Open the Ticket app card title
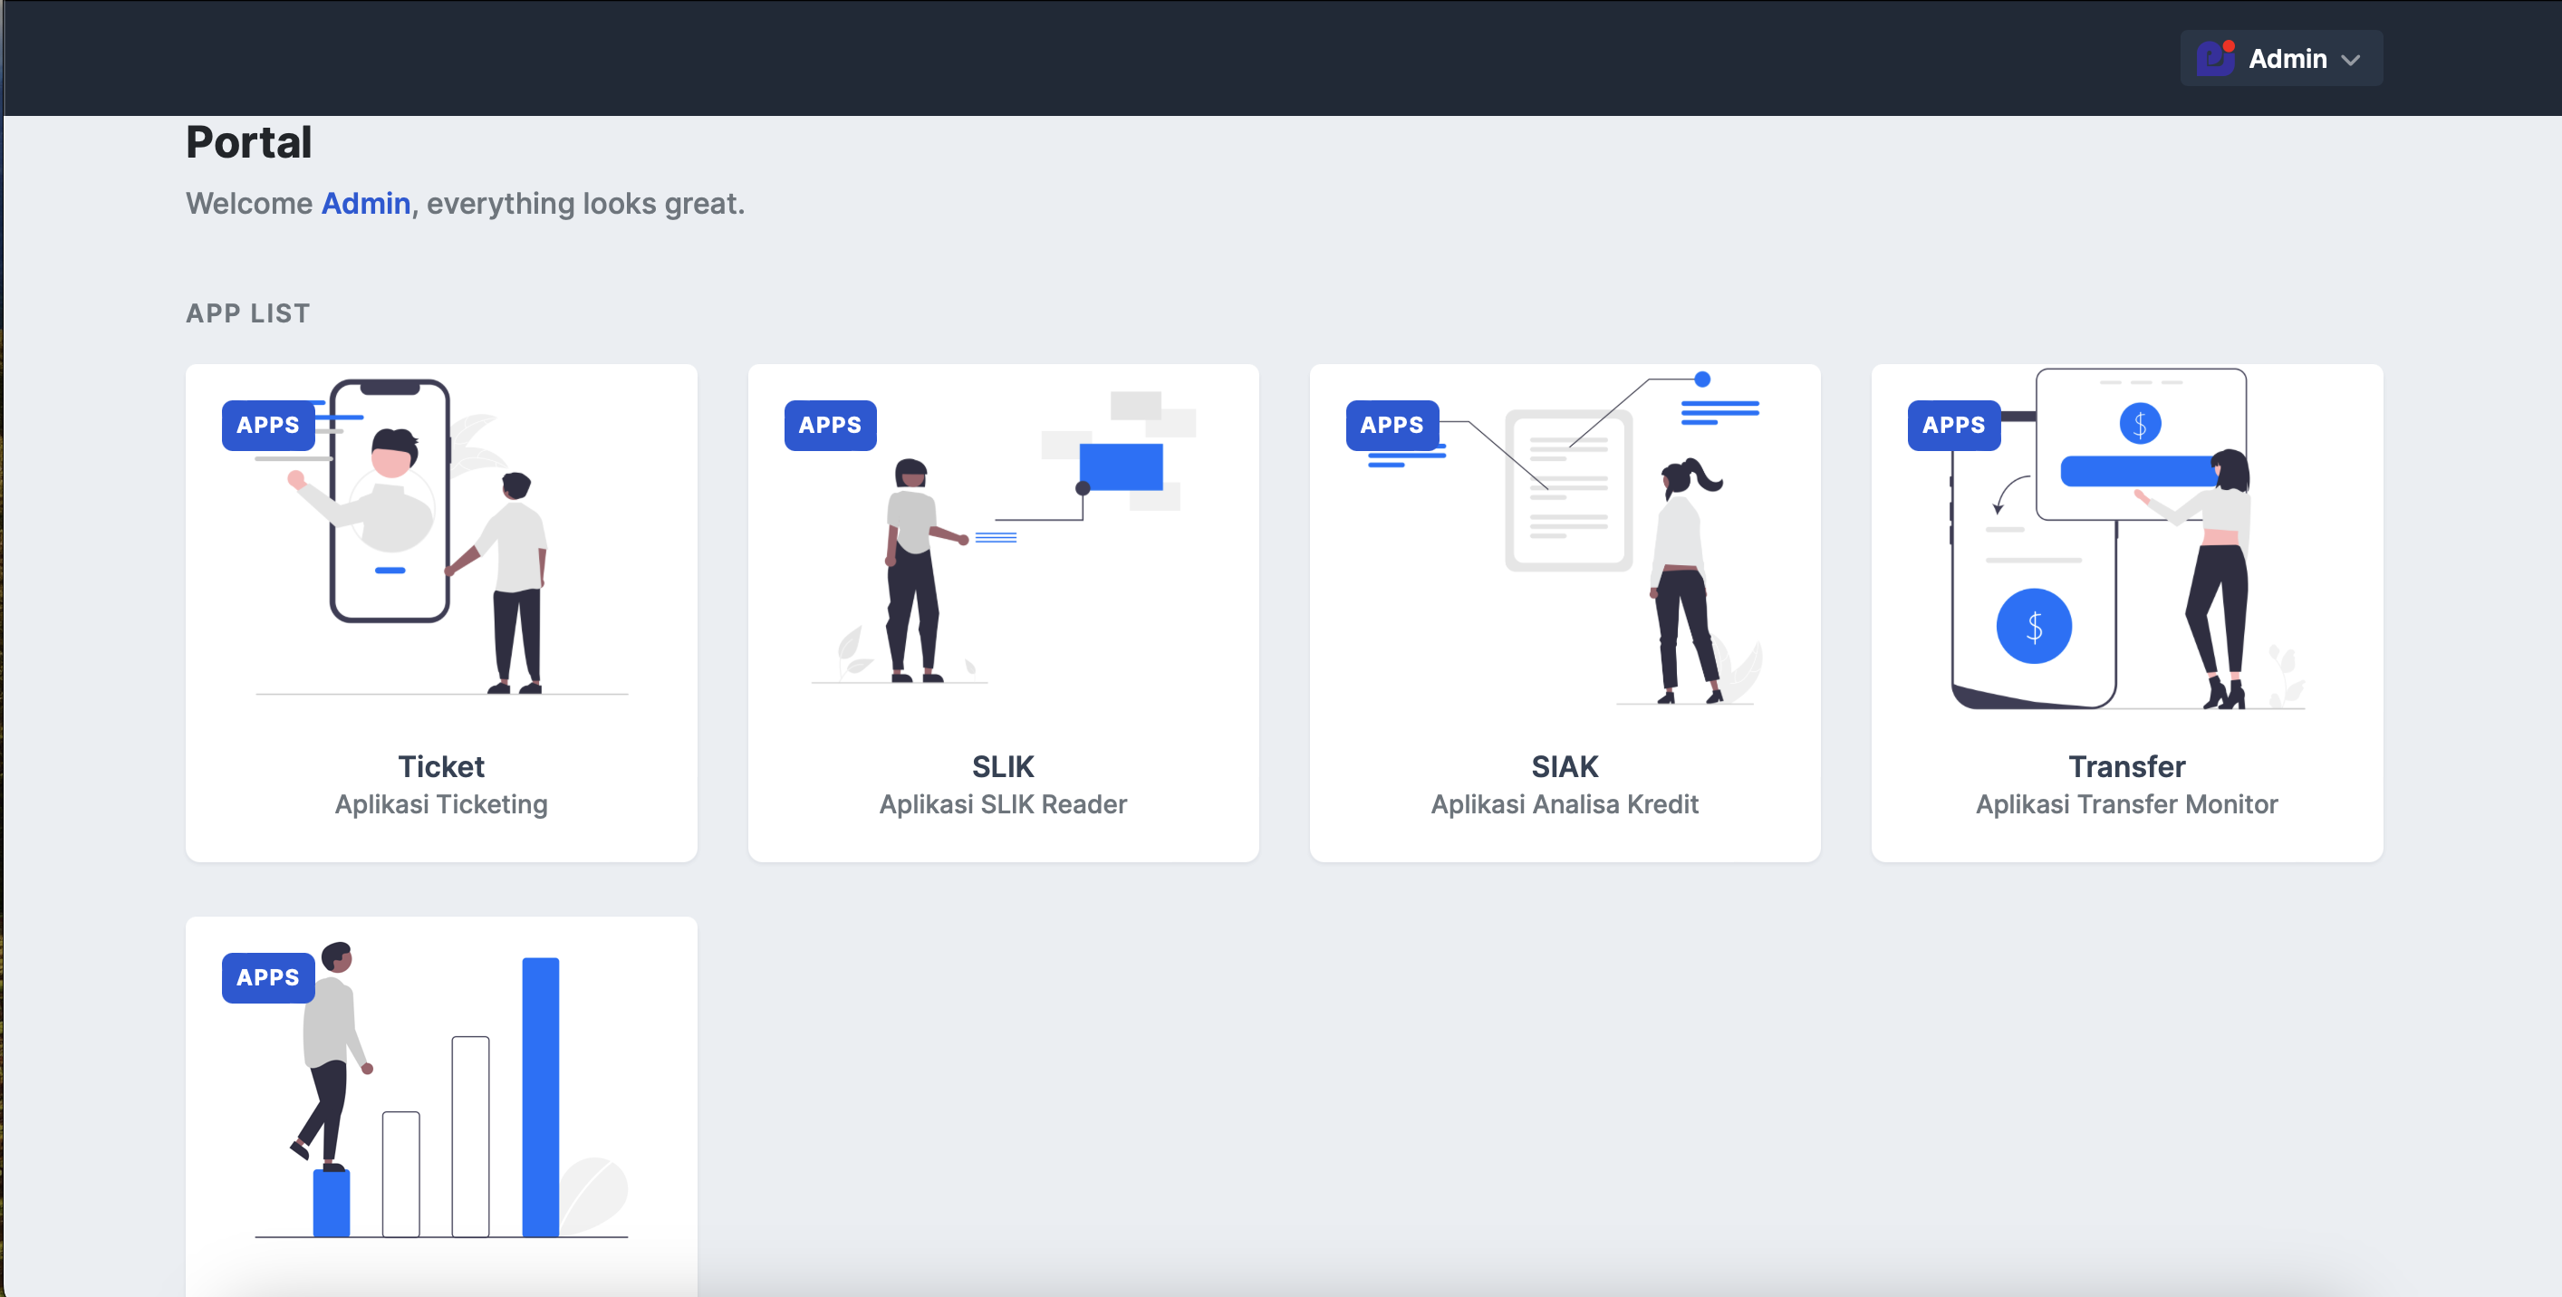 (x=440, y=766)
